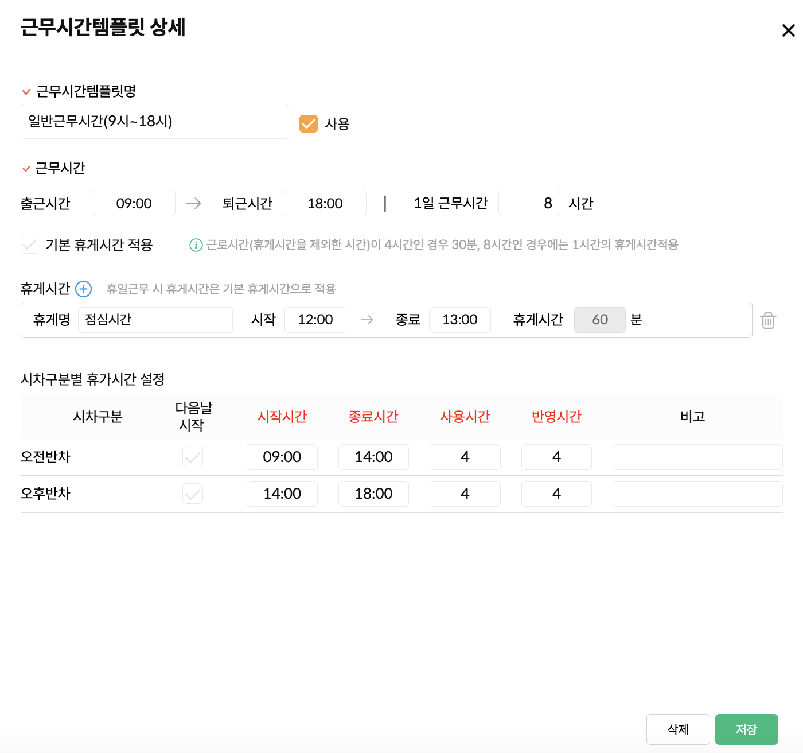The image size is (803, 753).
Task: Open the 퇴근시간 18:00 time field
Action: click(x=325, y=204)
